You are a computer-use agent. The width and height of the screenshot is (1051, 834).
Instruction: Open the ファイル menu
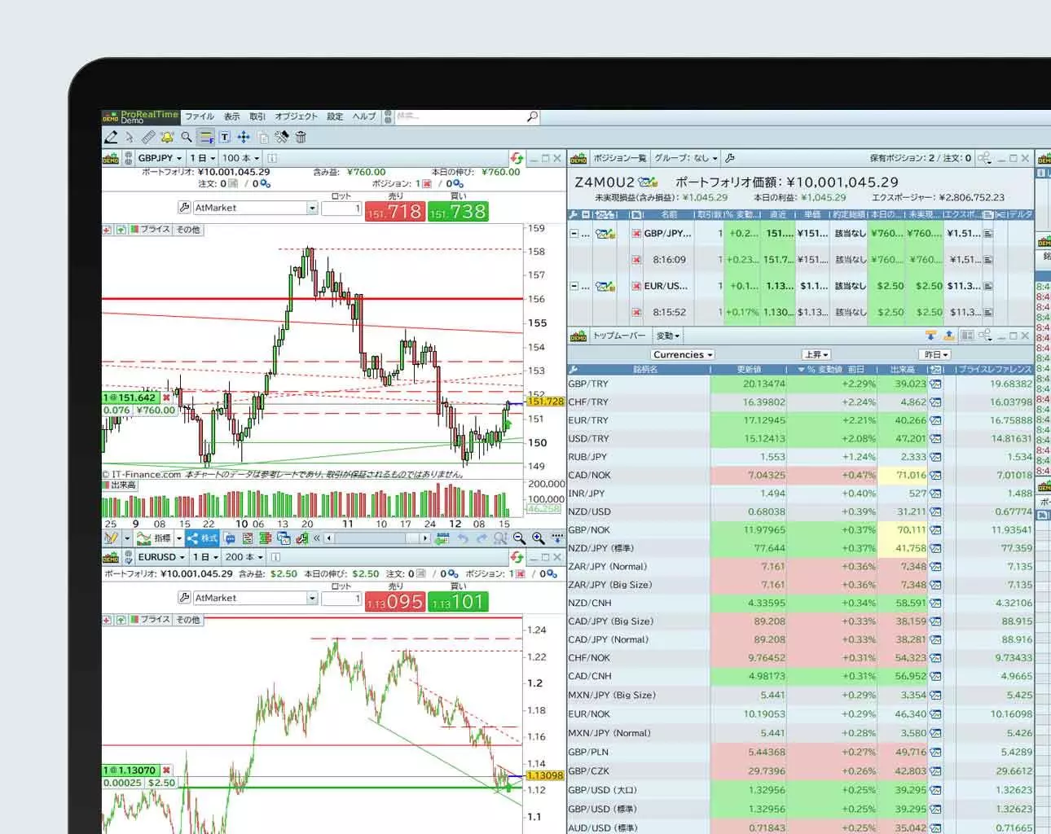point(199,116)
